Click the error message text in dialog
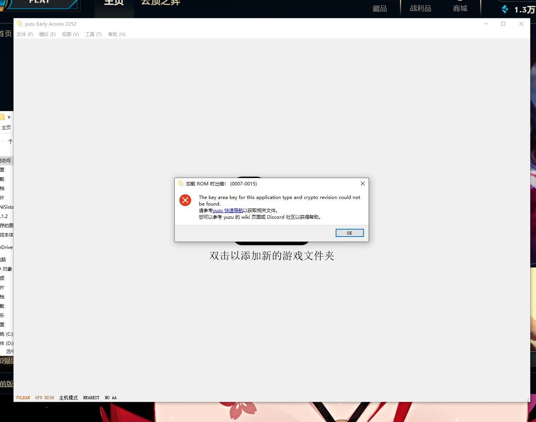 pos(279,201)
